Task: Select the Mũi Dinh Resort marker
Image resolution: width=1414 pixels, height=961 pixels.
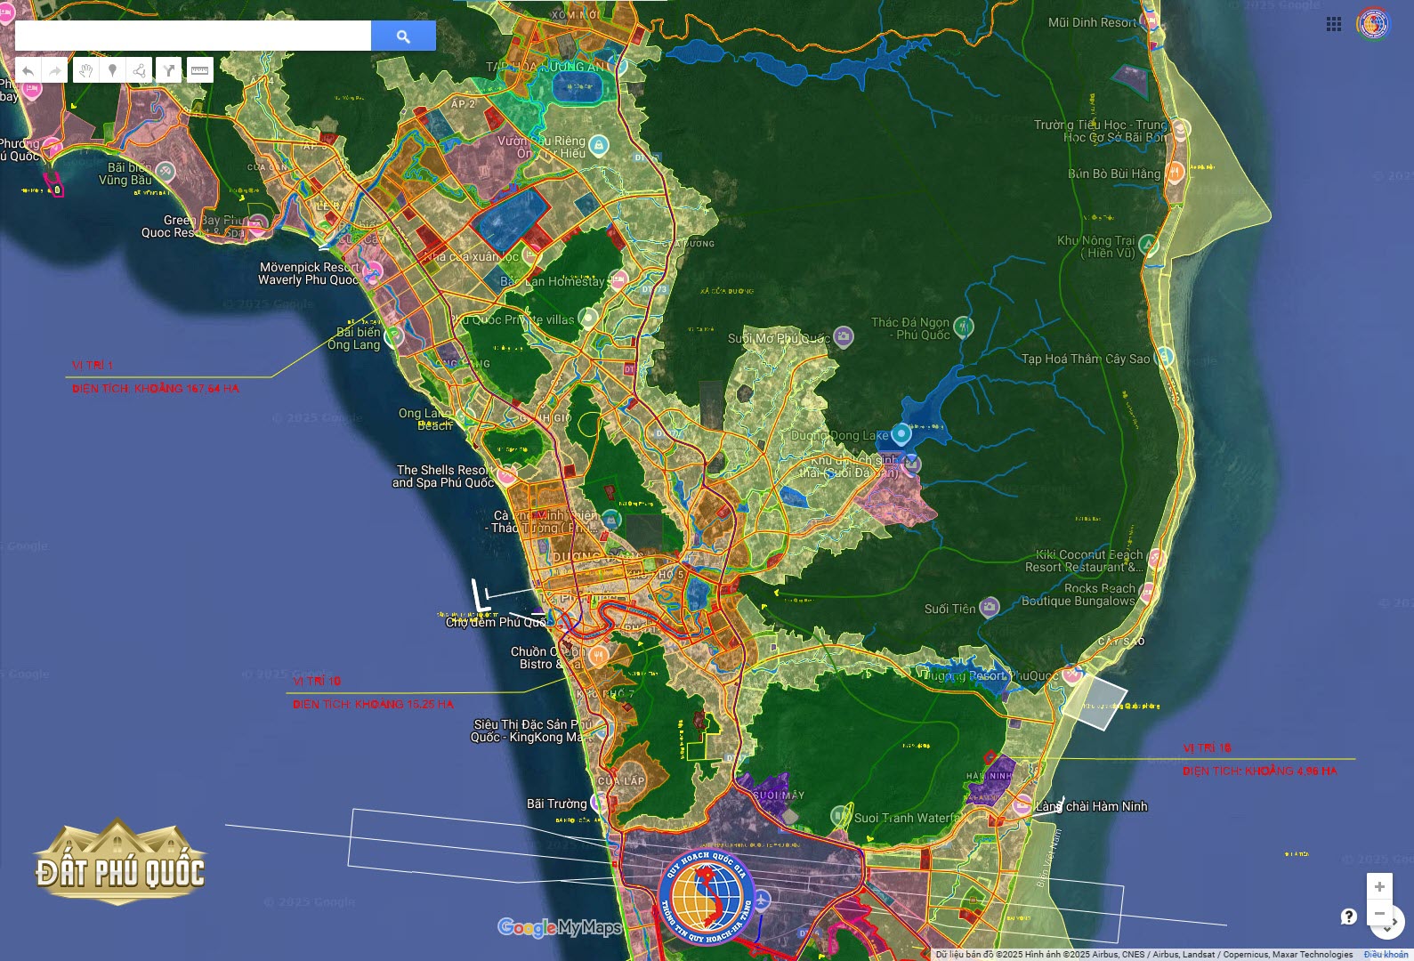Action: 1150,20
